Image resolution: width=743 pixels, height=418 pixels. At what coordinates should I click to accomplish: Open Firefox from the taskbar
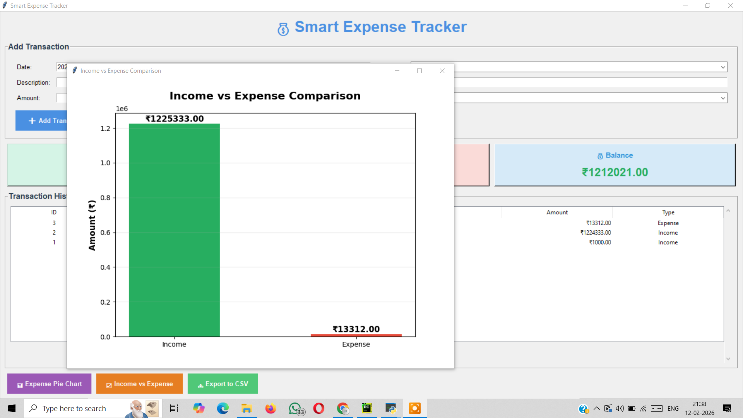tap(270, 408)
